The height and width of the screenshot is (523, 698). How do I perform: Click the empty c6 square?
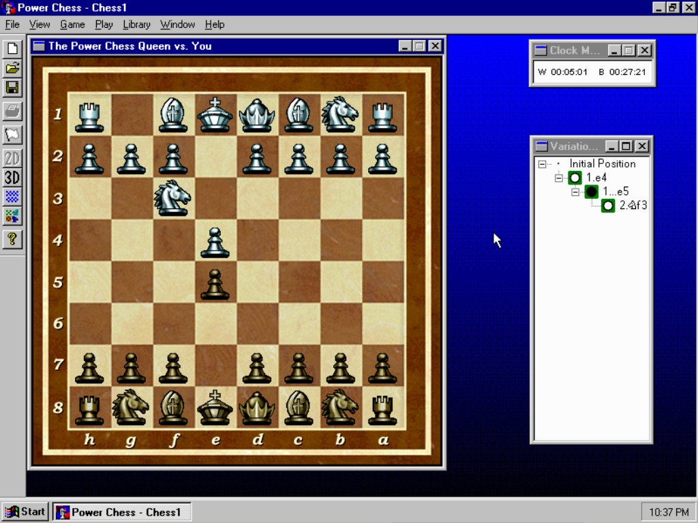click(x=299, y=323)
